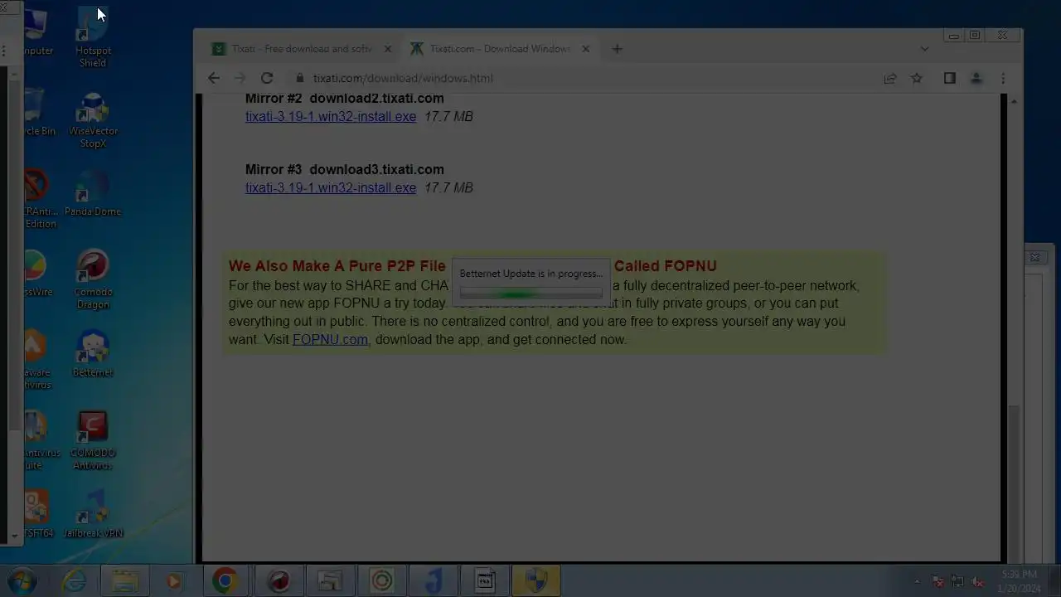Open WiseVector StopX desktop icon

point(93,119)
